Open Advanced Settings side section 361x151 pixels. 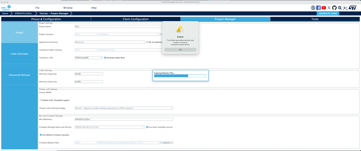tap(20, 75)
